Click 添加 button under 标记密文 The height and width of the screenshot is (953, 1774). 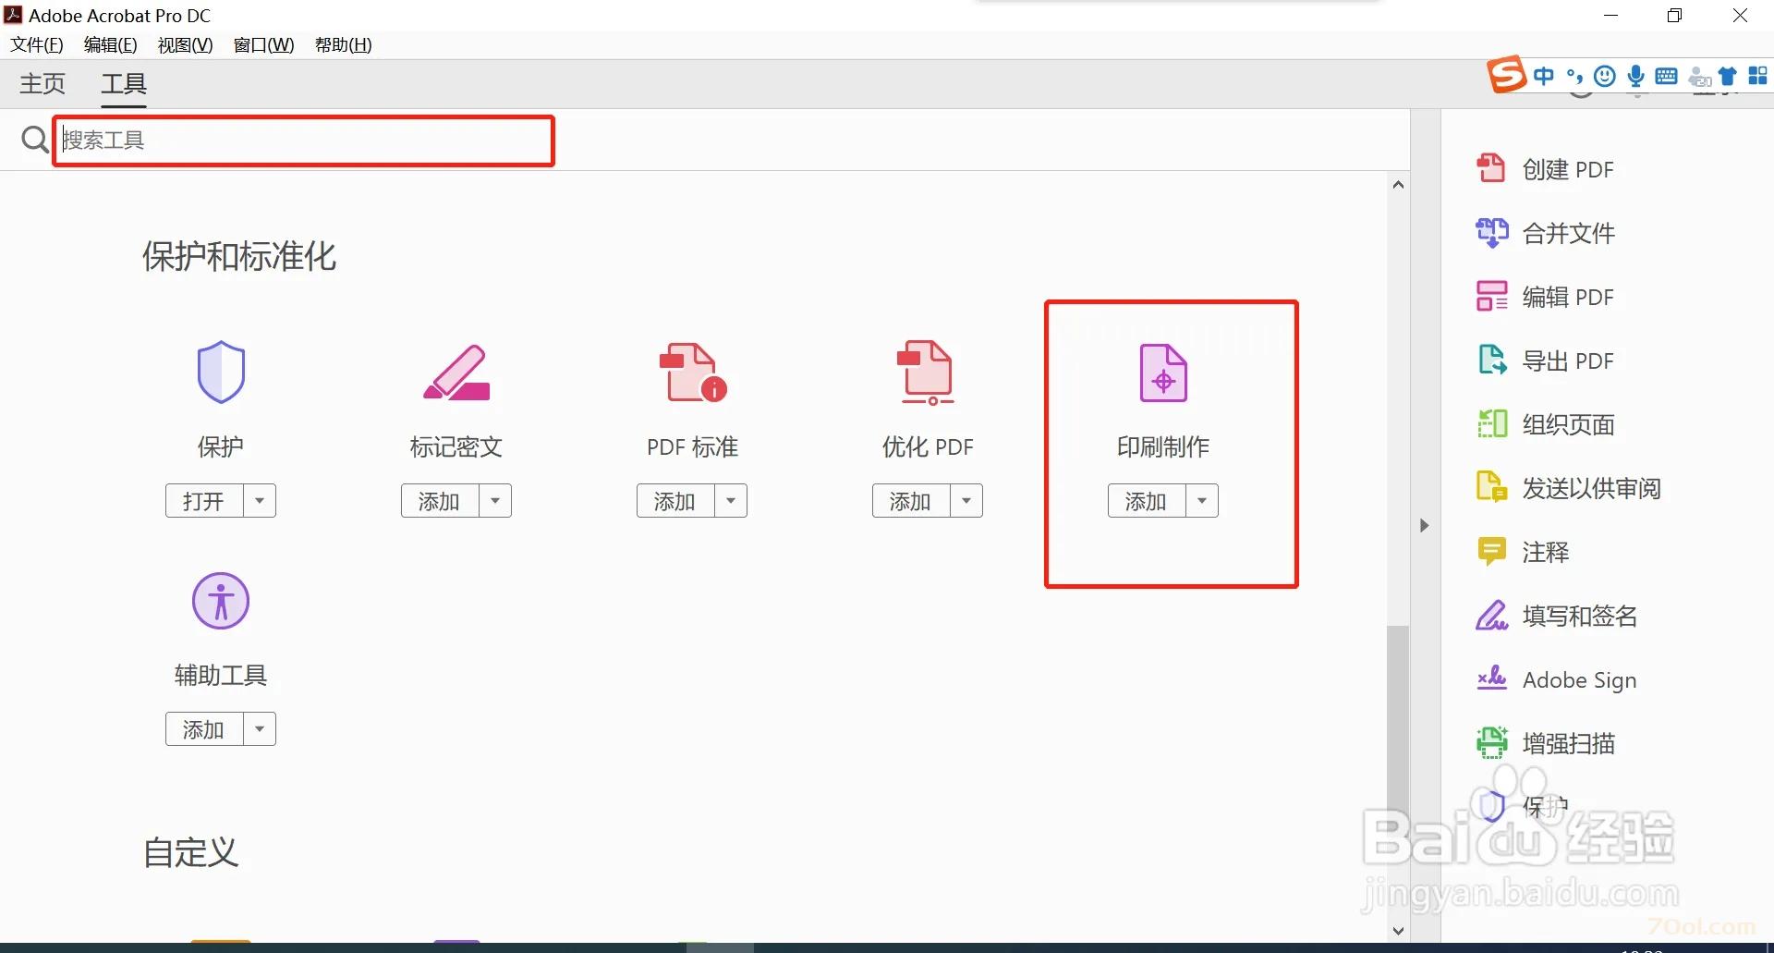click(440, 500)
